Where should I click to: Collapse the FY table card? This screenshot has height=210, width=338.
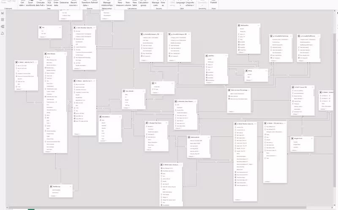[155, 93]
